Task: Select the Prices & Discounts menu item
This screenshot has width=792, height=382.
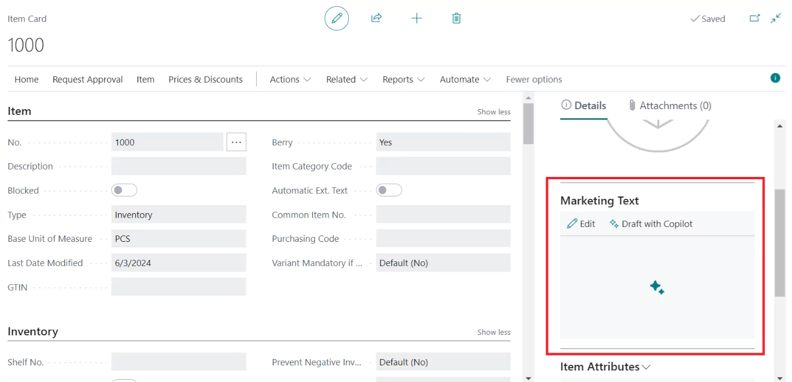Action: tap(205, 79)
